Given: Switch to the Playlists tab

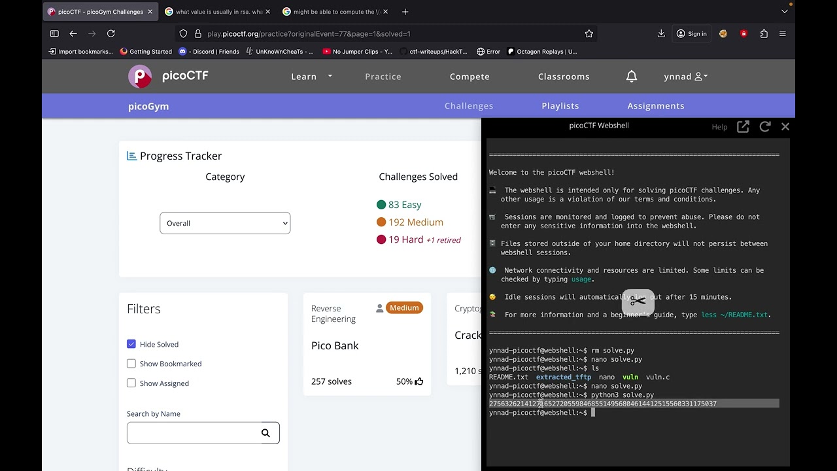Looking at the screenshot, I should point(560,106).
